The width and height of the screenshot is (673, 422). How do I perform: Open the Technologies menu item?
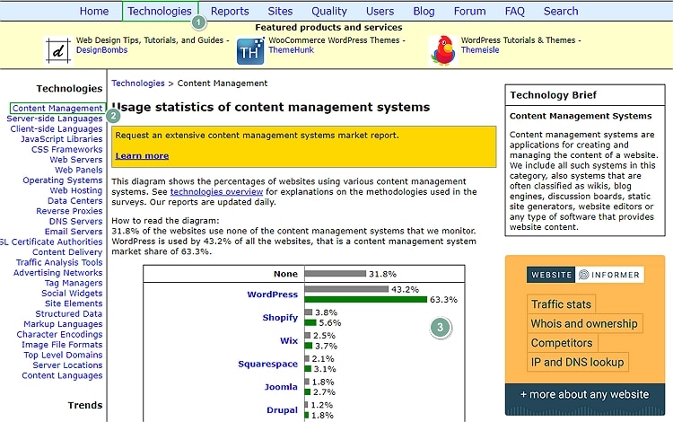160,11
